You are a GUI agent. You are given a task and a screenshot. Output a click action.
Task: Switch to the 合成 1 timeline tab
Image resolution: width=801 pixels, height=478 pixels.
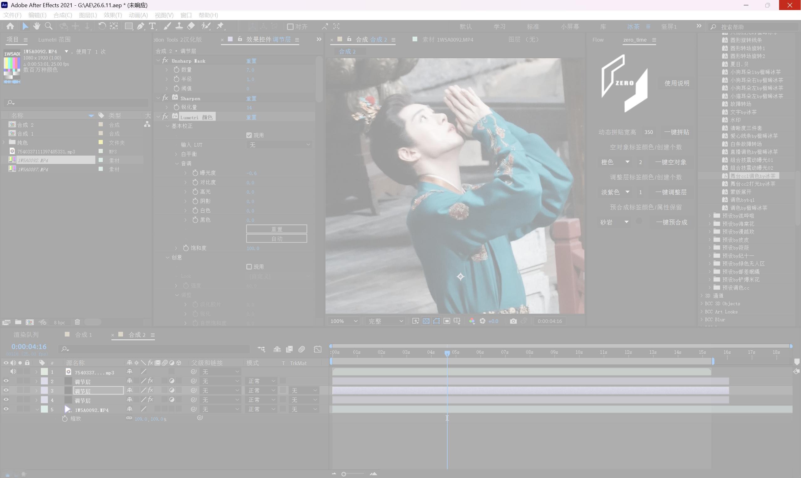(83, 335)
